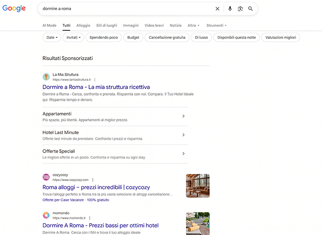
Task: Open three-dot menu next to momondo.it
Action: coord(89,218)
